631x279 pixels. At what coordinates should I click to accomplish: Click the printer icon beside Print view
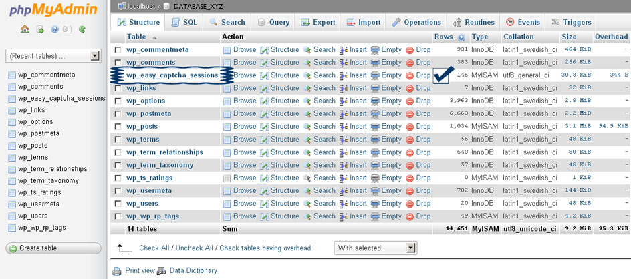tap(117, 271)
